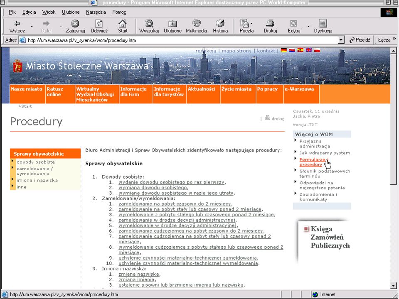The width and height of the screenshot is (399, 299).
Task: Select the Spanish flag language icon
Action: tap(300, 50)
